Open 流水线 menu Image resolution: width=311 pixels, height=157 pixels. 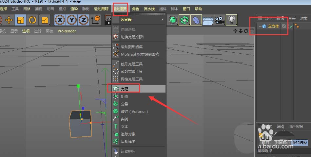pyautogui.click(x=149, y=9)
